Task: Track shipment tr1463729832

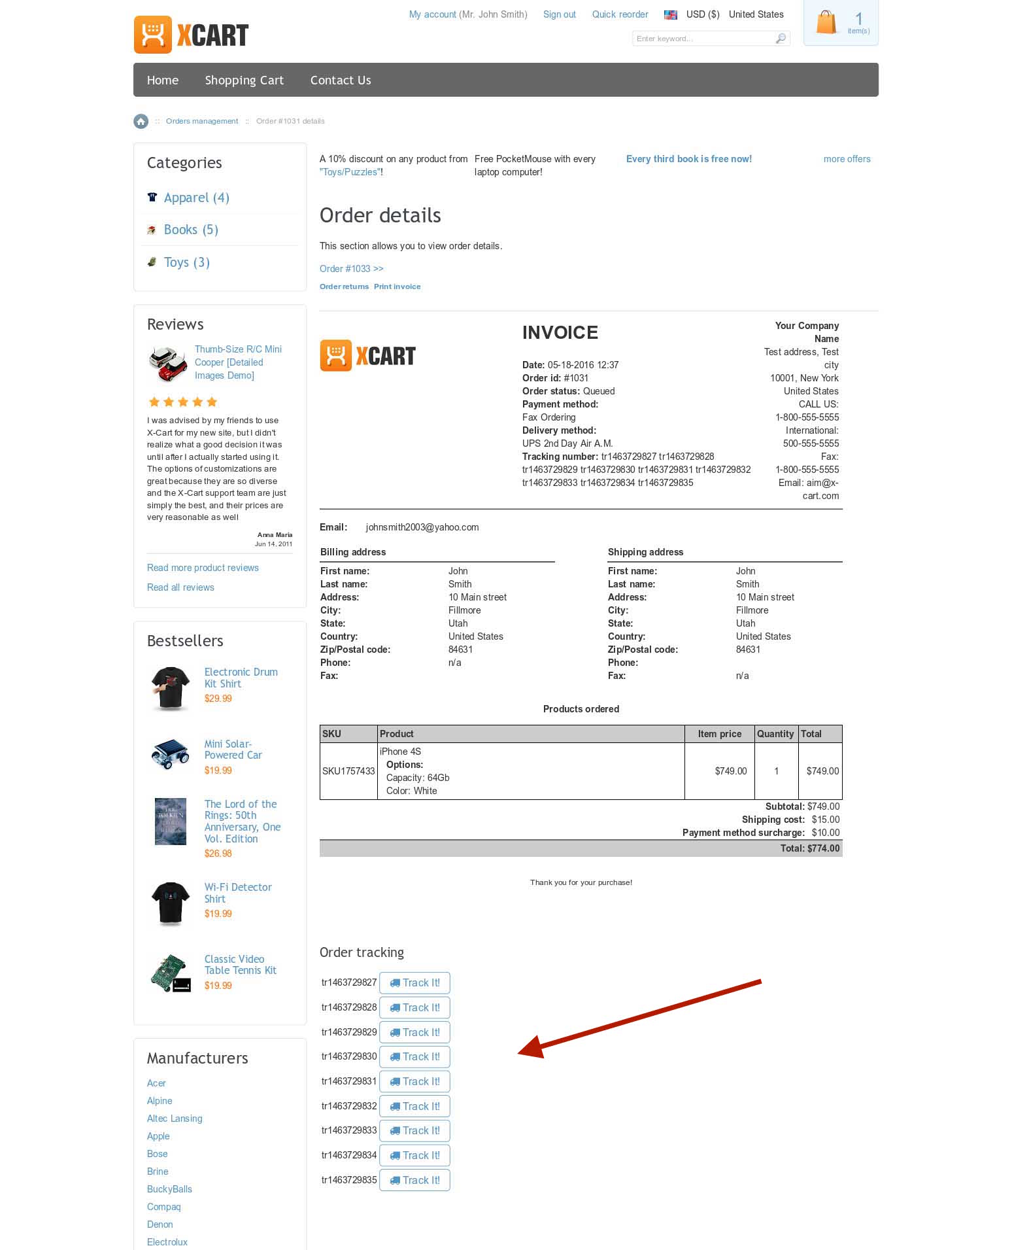Action: [414, 1106]
